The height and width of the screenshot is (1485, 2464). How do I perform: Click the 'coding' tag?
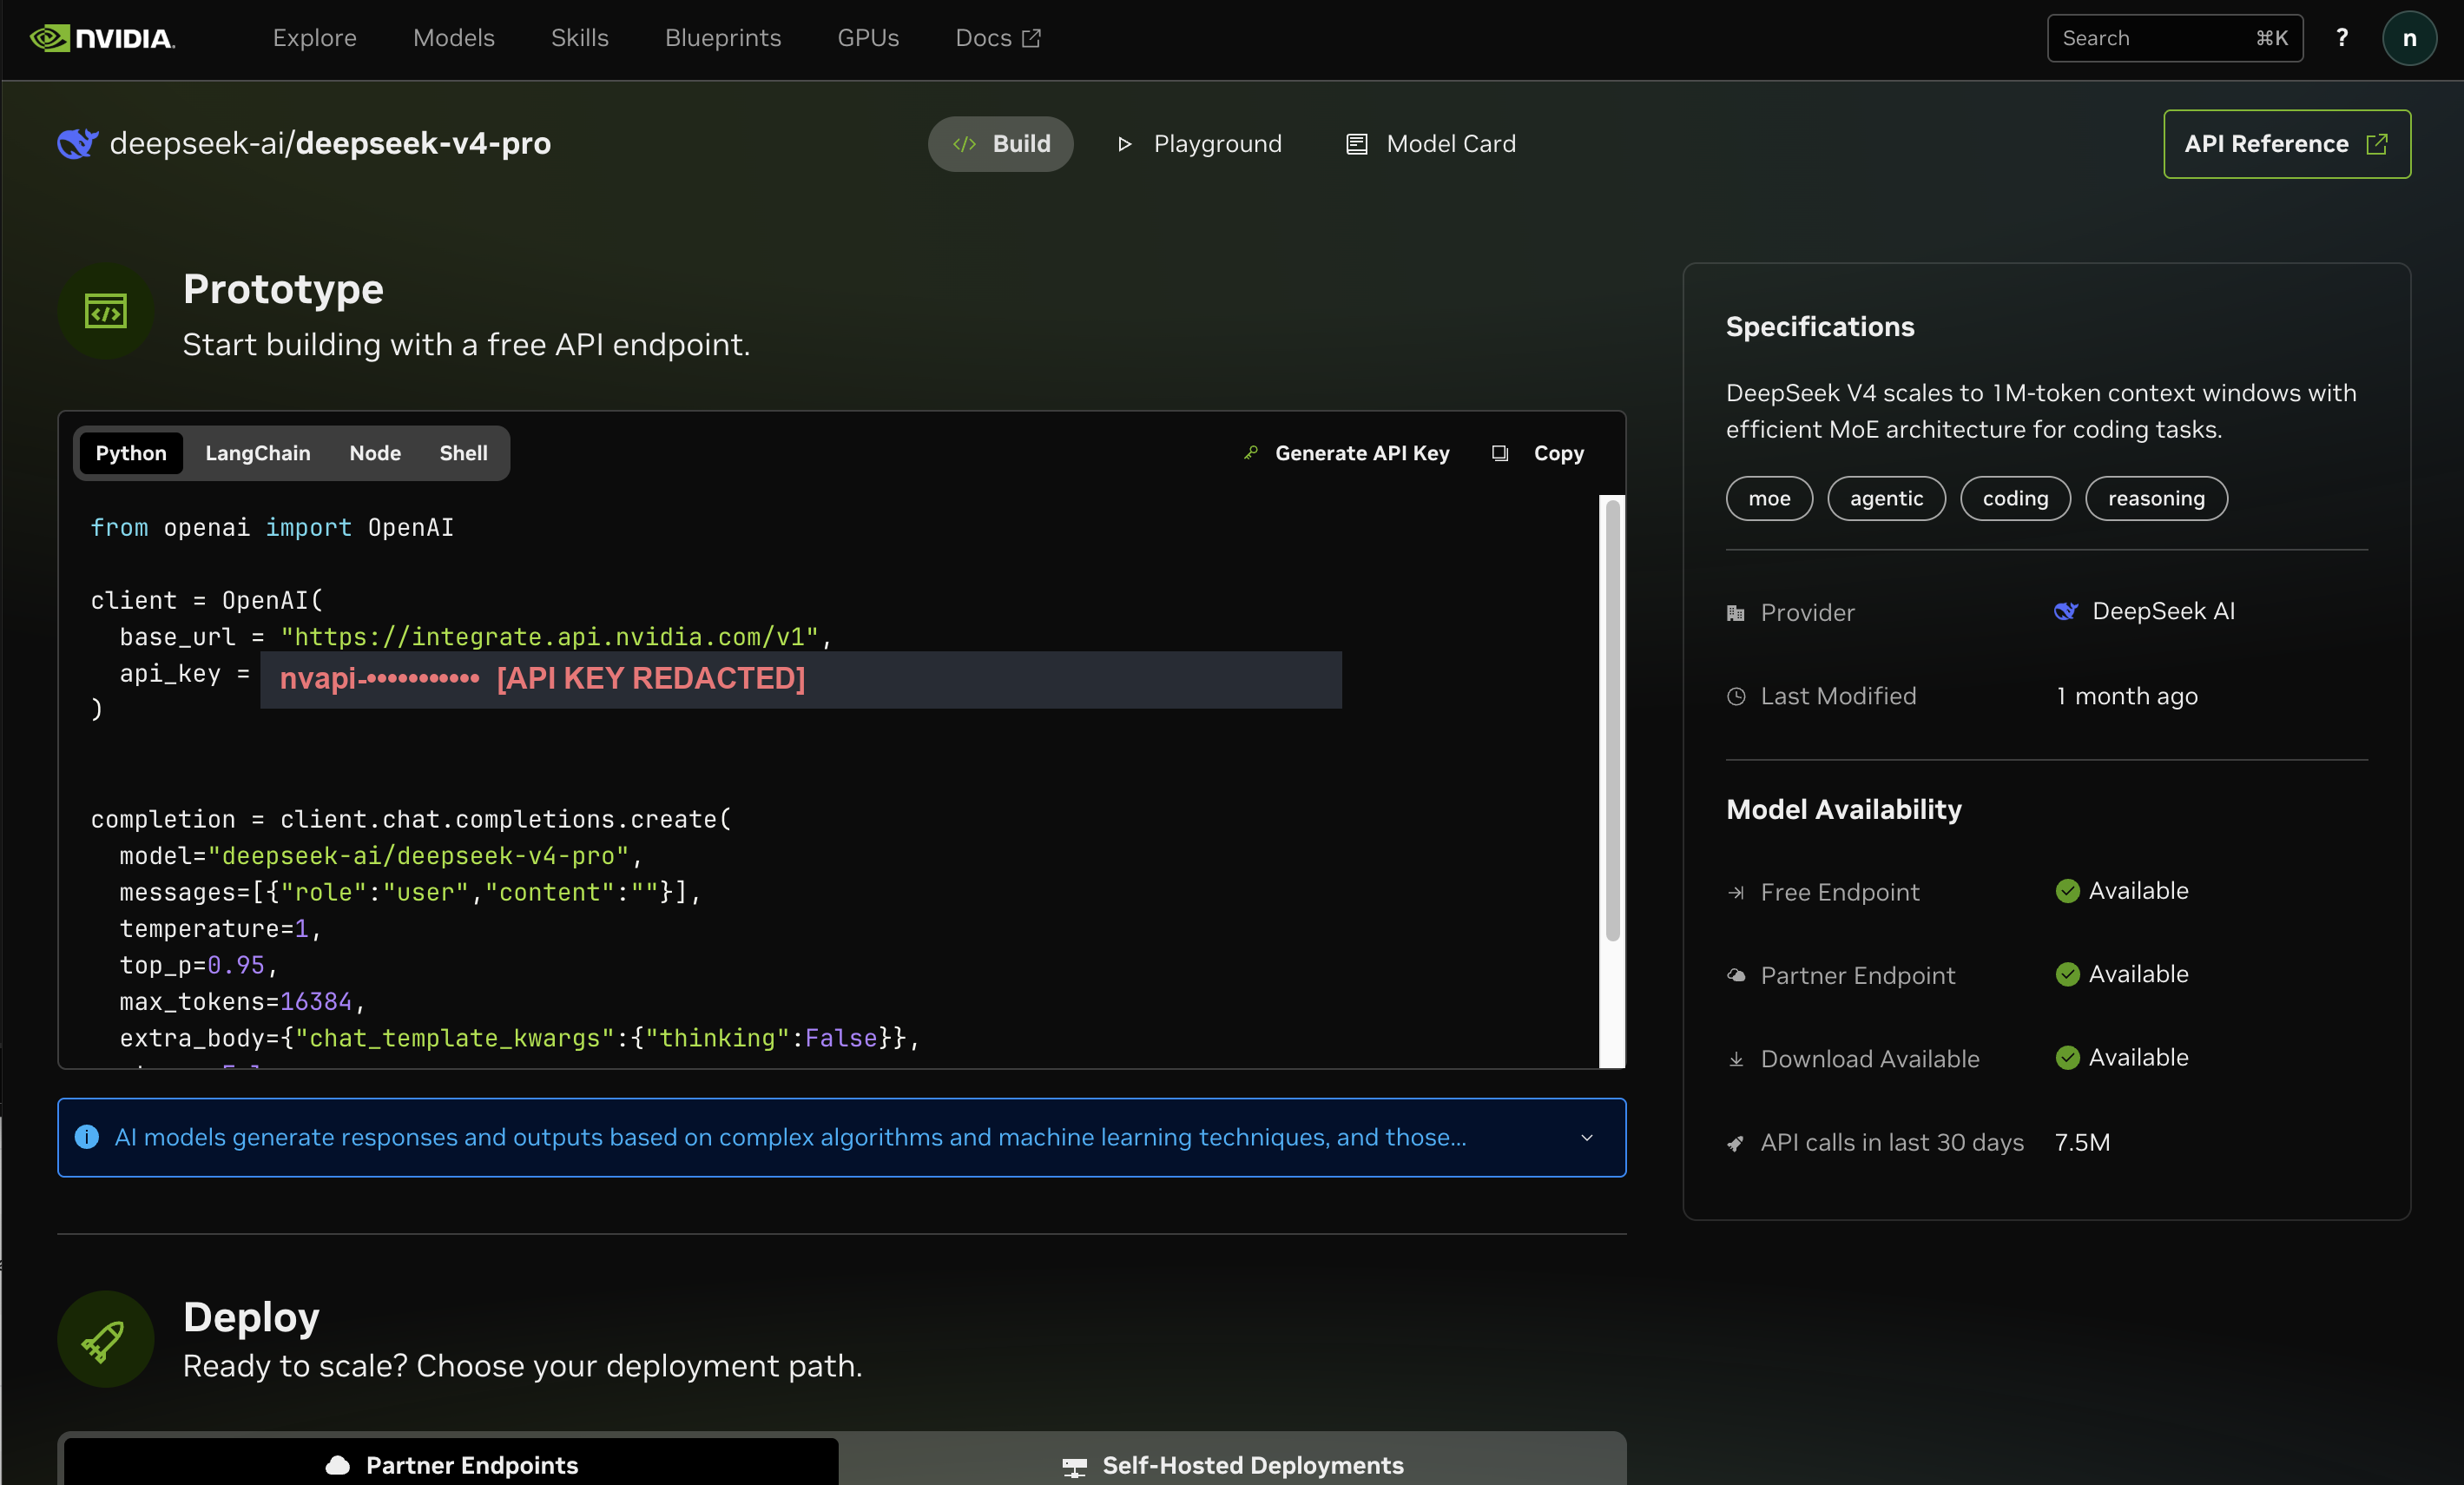click(x=2015, y=498)
